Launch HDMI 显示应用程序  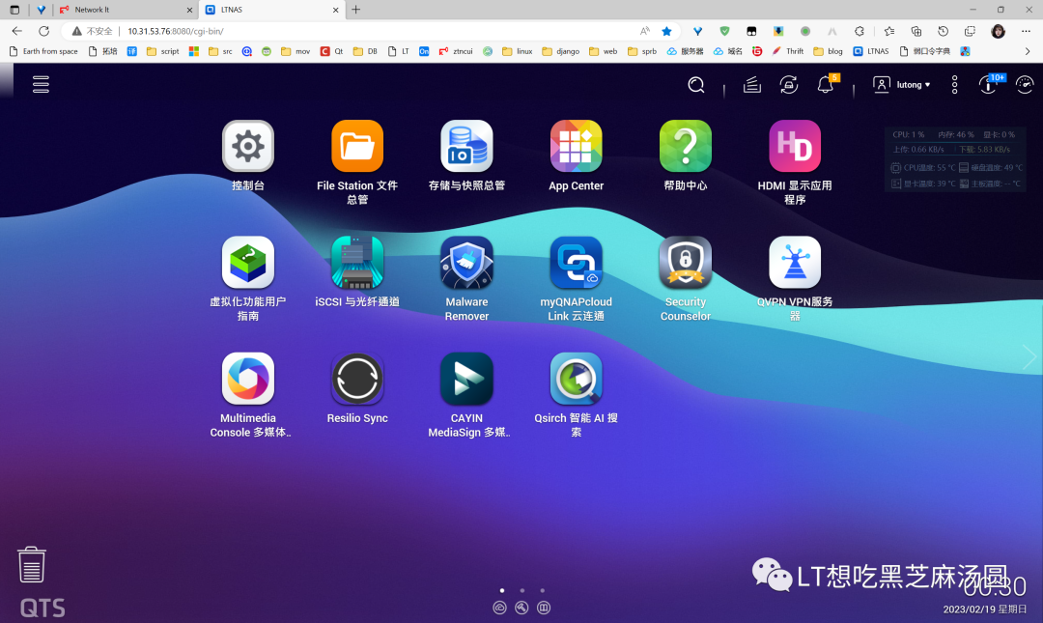[x=795, y=146]
